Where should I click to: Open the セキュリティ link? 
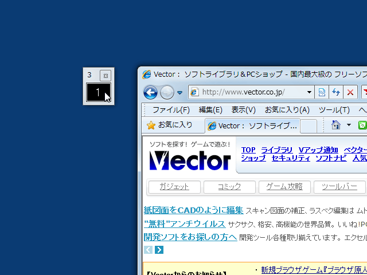pyautogui.click(x=291, y=158)
